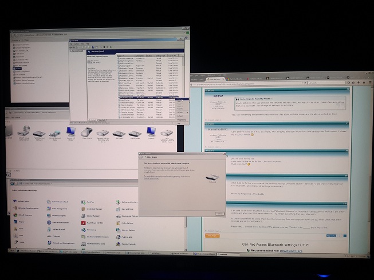Open Devices and Printers item
The width and height of the screenshot is (374, 280).
pyautogui.click(x=127, y=216)
